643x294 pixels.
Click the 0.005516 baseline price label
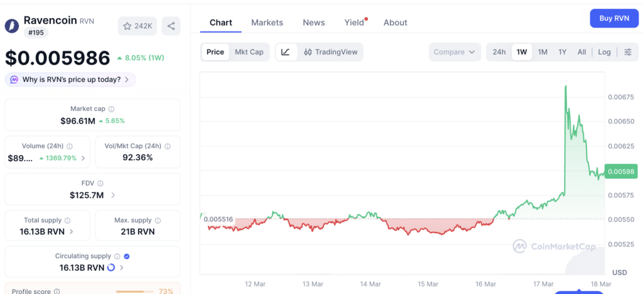[x=218, y=219]
